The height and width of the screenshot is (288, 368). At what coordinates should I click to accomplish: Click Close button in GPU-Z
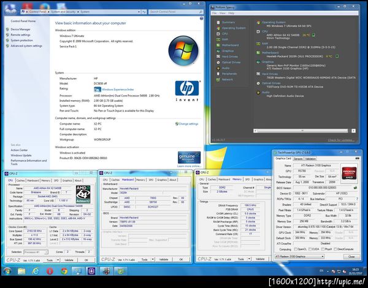[351, 257]
